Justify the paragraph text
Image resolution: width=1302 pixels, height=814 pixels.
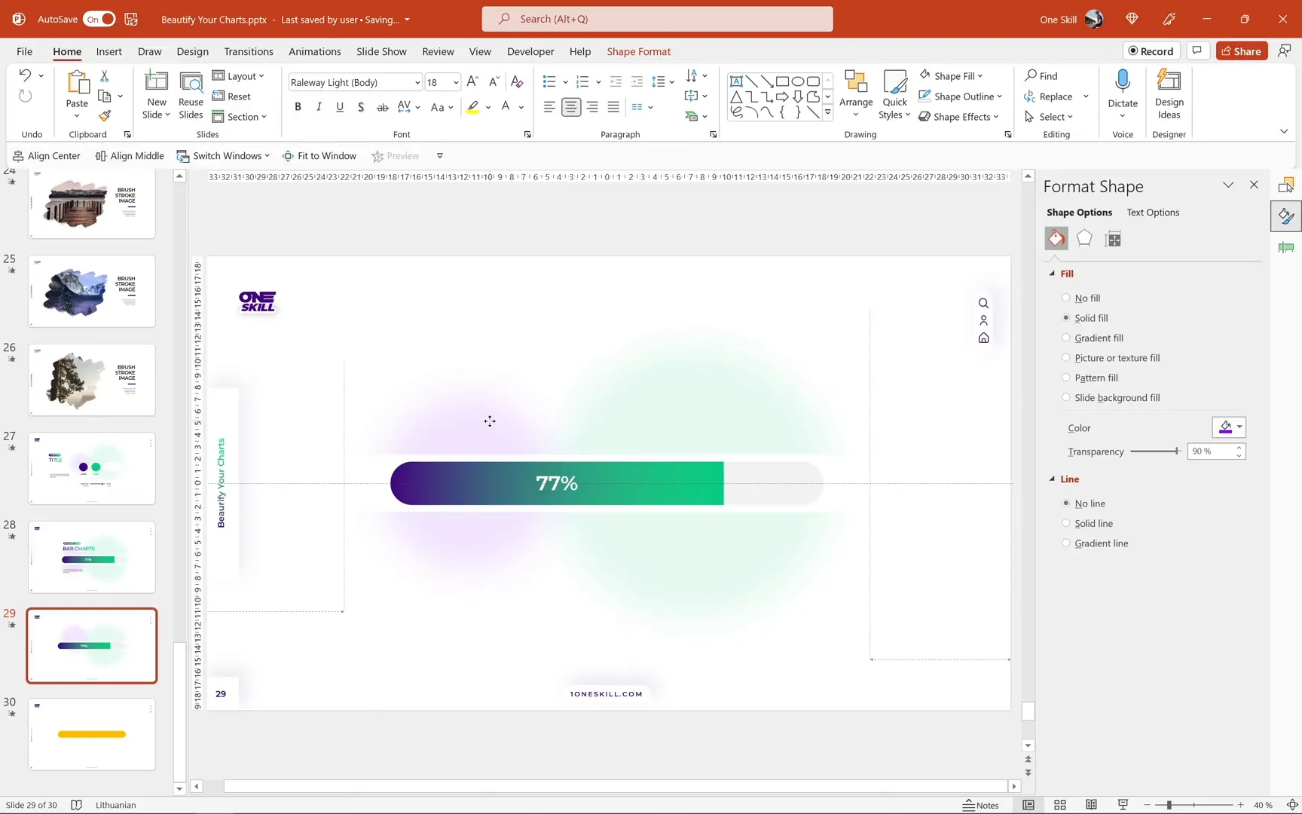coord(613,107)
